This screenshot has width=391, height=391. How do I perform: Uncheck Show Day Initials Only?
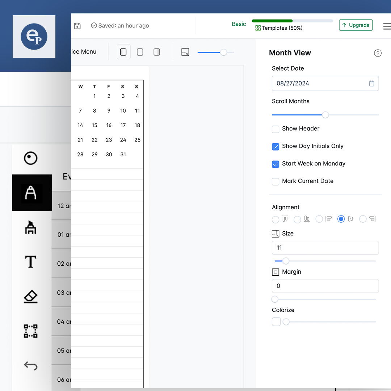coord(276,146)
